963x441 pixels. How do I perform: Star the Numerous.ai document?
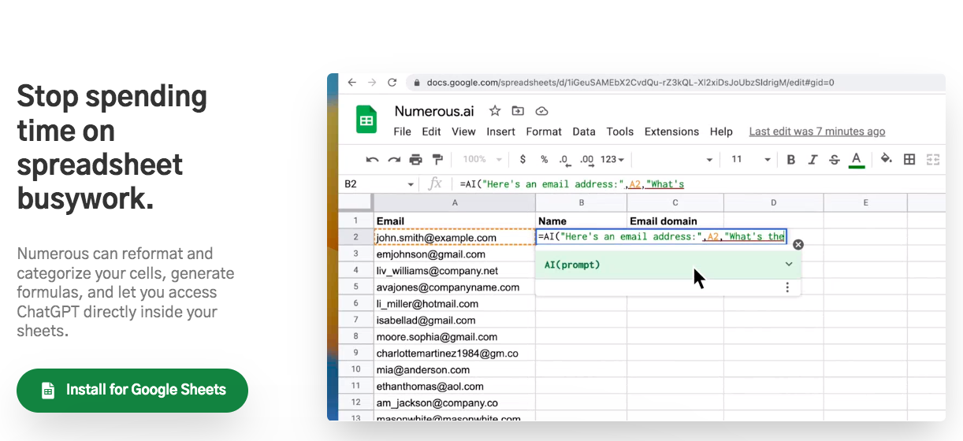[495, 111]
